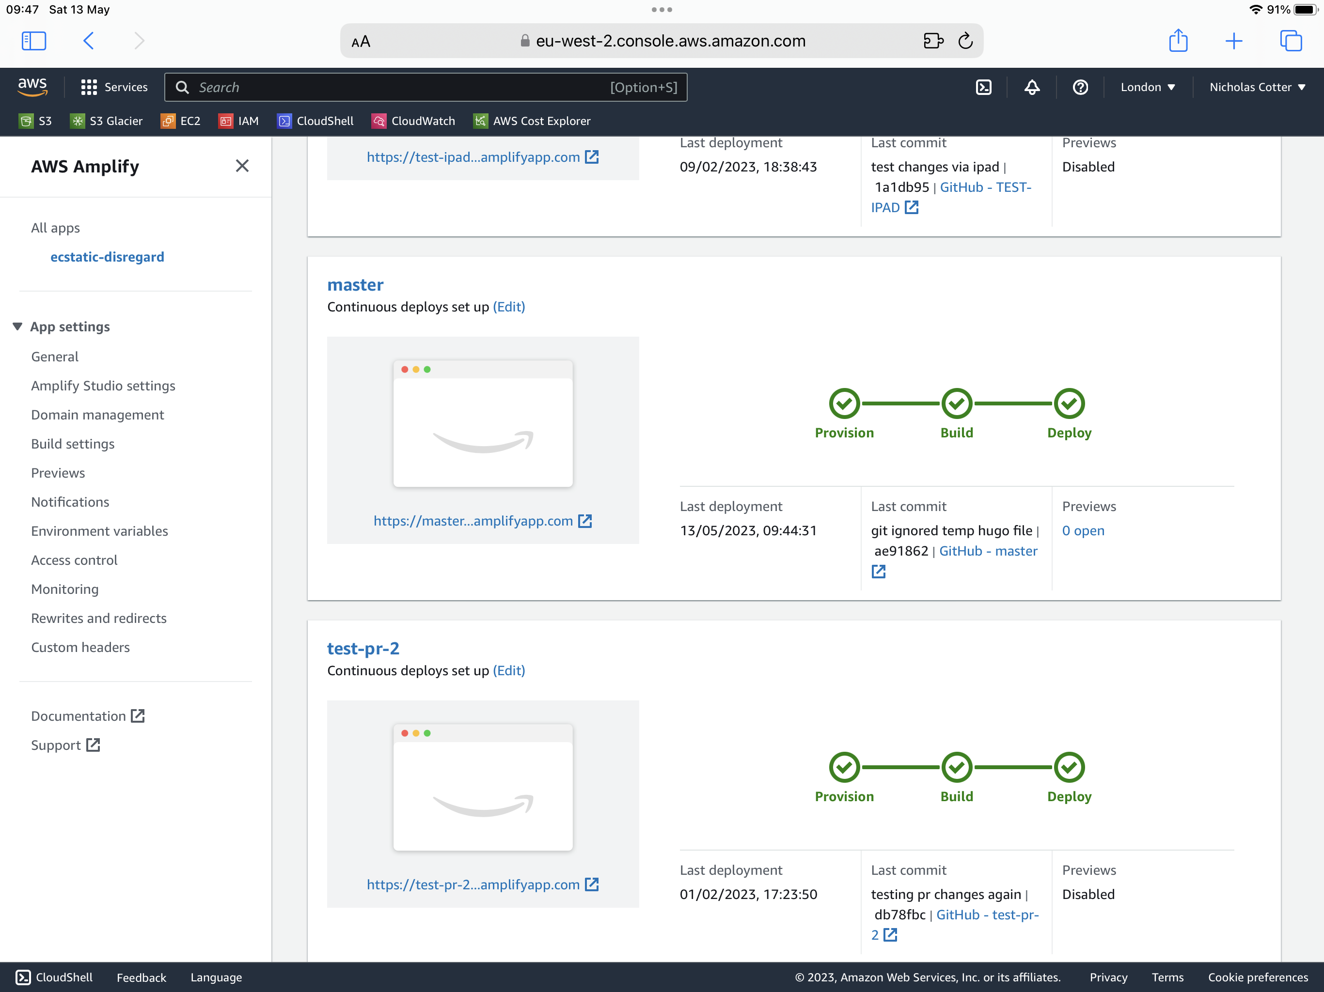
Task: Open the GitHub - master commit link
Action: click(x=988, y=551)
